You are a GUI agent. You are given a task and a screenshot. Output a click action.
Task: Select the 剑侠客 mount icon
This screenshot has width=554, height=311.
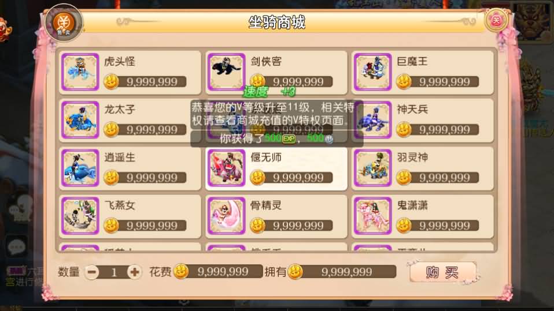[x=227, y=72]
